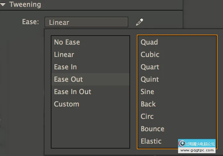Select Circ easing curve
The width and height of the screenshot is (223, 156).
click(x=147, y=116)
